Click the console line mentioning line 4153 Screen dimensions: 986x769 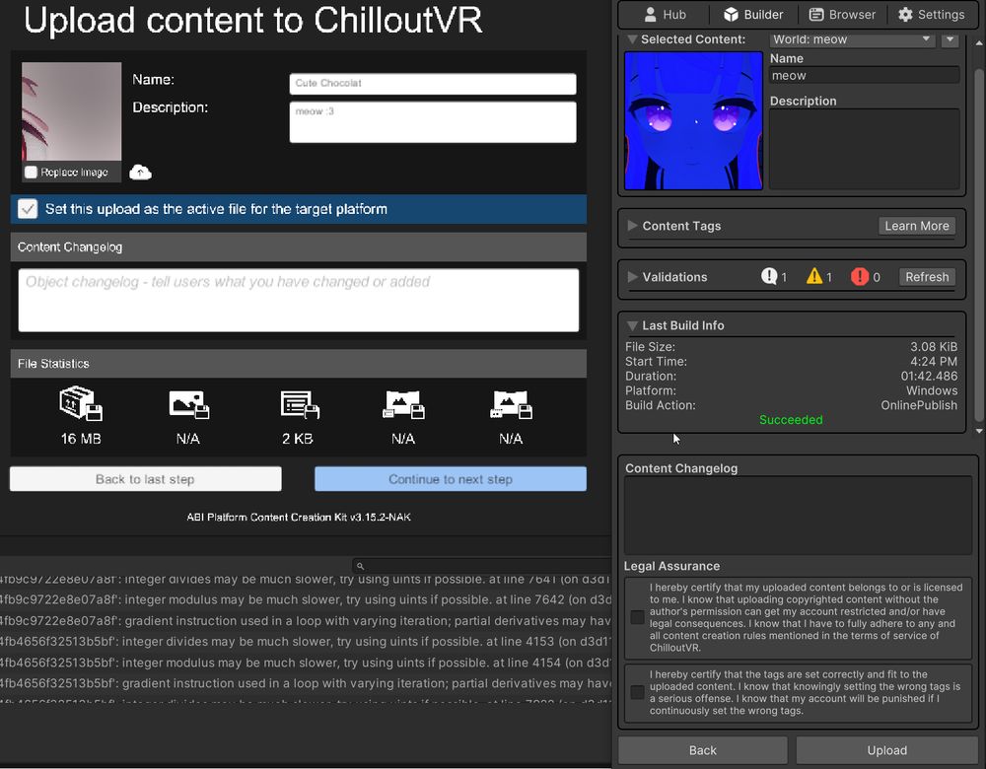[x=306, y=642]
